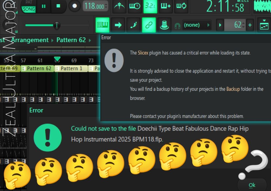
Task: Click the slider knob in the second toolbar row
Action: pos(57,25)
